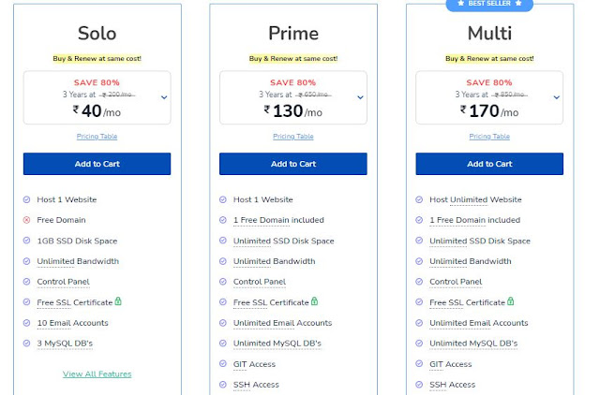Add the Prime plan to cart
The height and width of the screenshot is (395, 600).
pos(293,164)
